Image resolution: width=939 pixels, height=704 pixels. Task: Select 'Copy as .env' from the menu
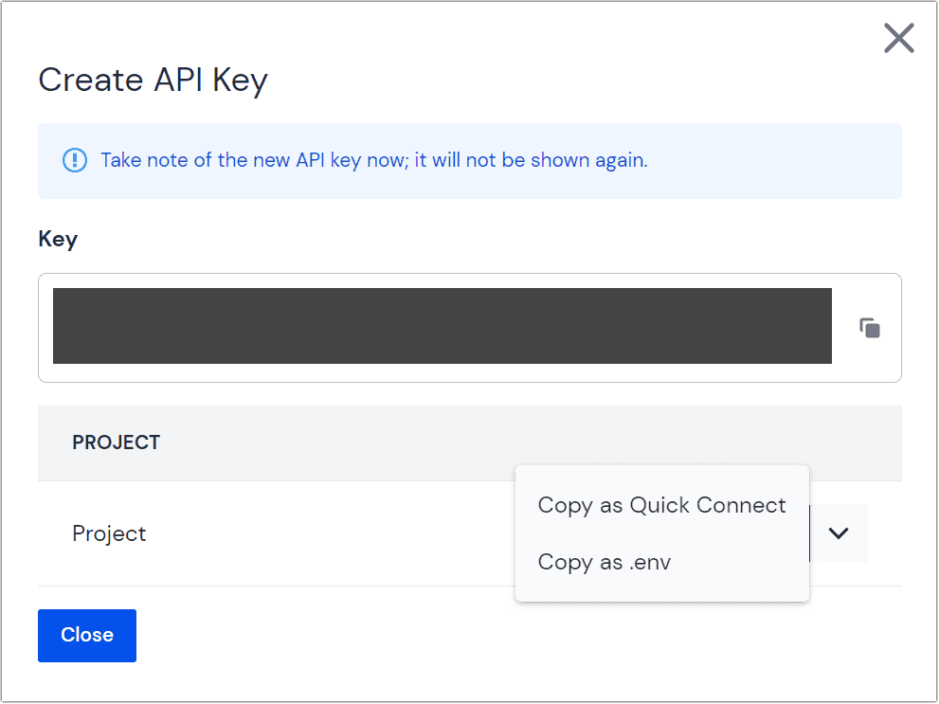point(604,562)
